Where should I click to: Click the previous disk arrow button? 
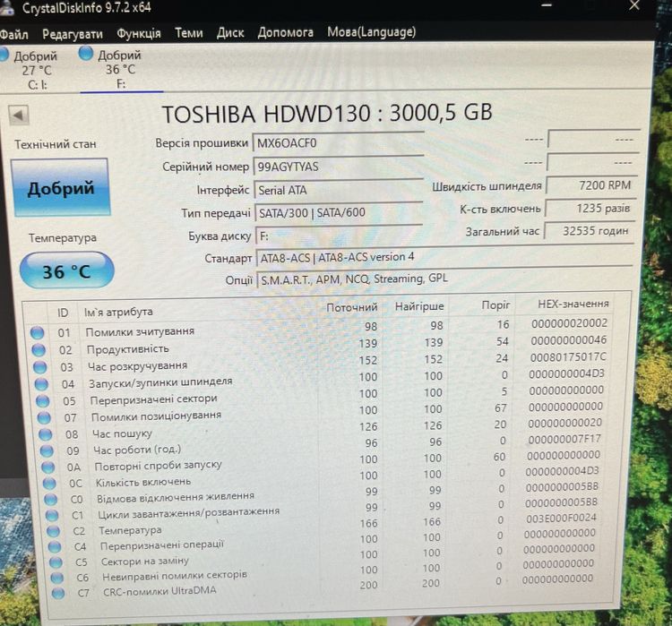click(19, 115)
